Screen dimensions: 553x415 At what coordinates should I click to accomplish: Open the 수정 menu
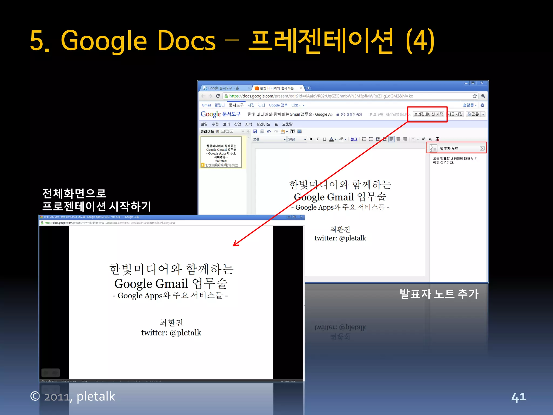pos(215,124)
